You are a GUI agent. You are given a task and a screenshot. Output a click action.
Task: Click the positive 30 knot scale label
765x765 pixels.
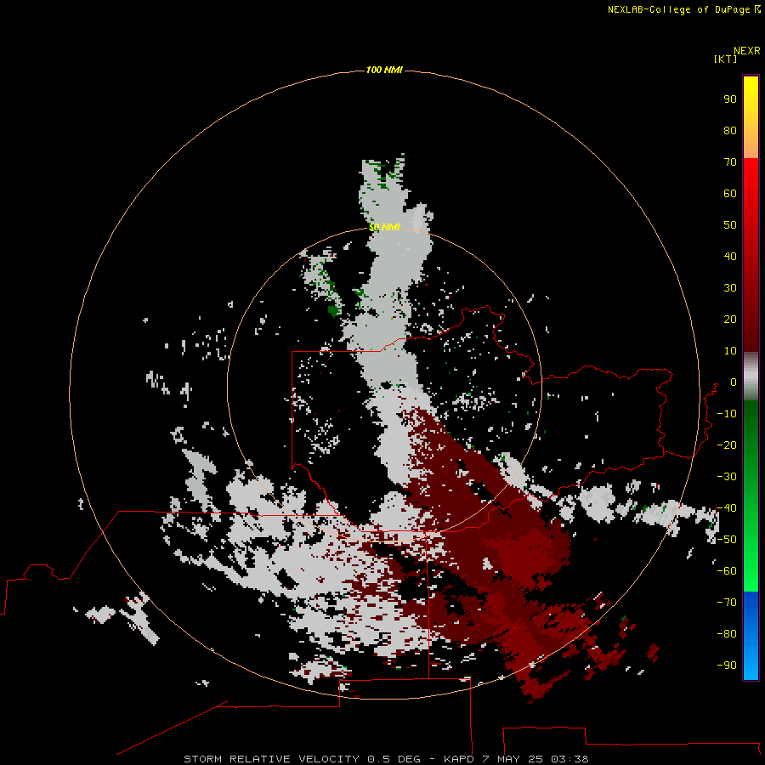730,288
